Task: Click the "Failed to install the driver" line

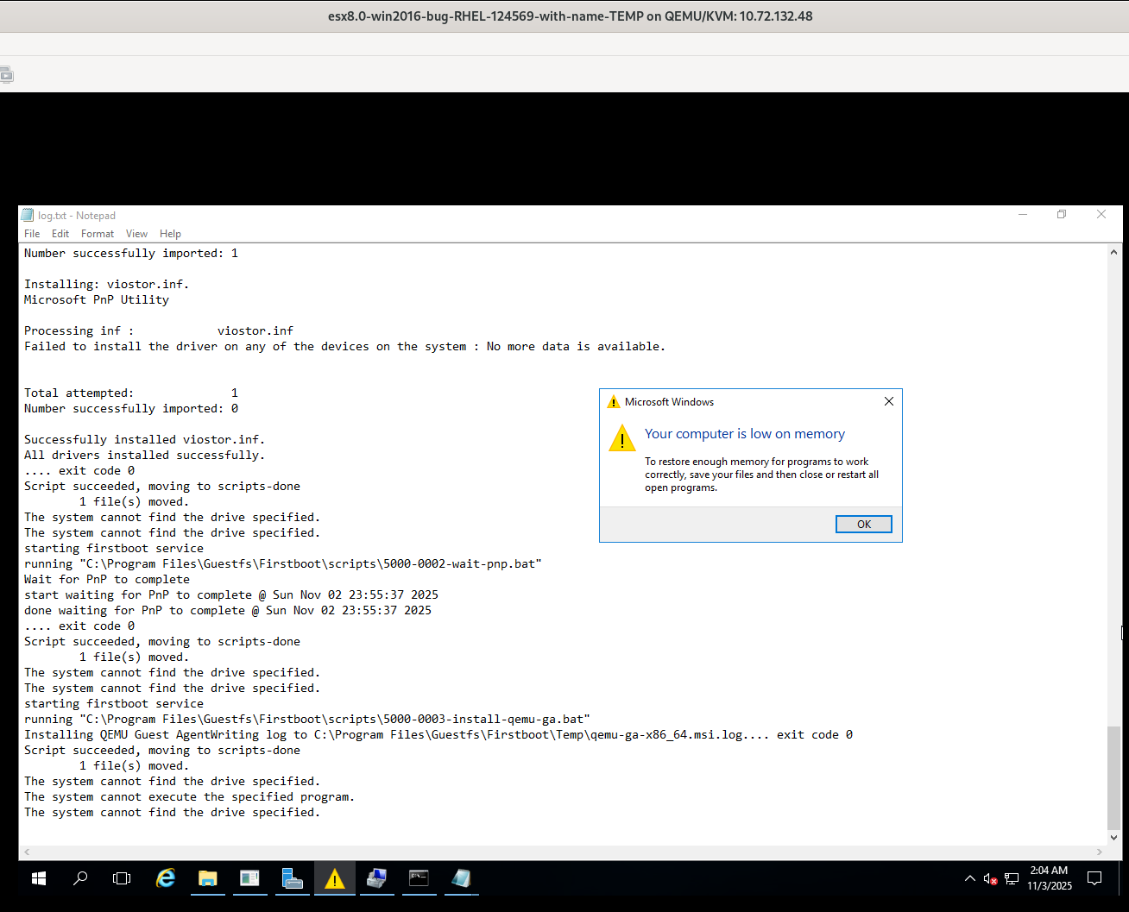Action: click(344, 346)
